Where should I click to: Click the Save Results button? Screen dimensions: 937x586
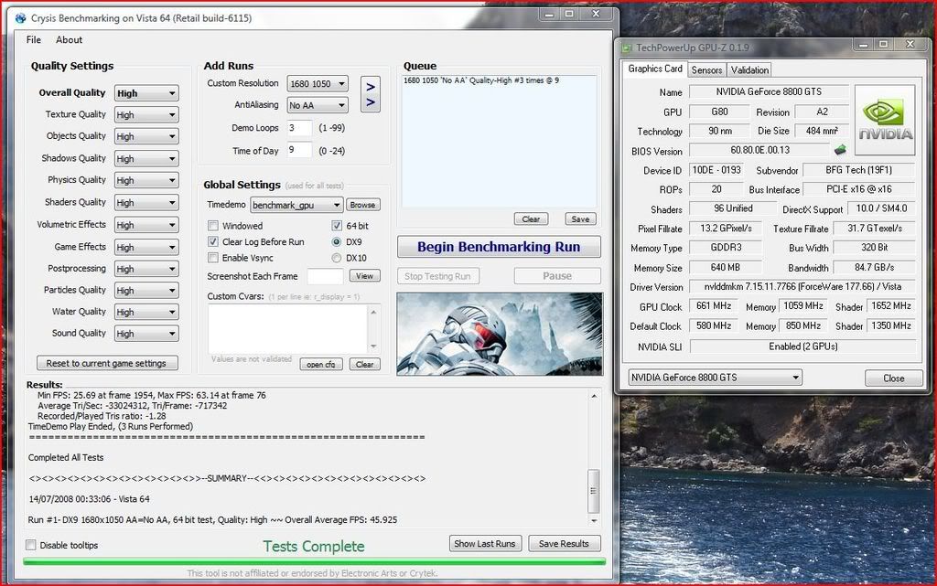(x=564, y=544)
